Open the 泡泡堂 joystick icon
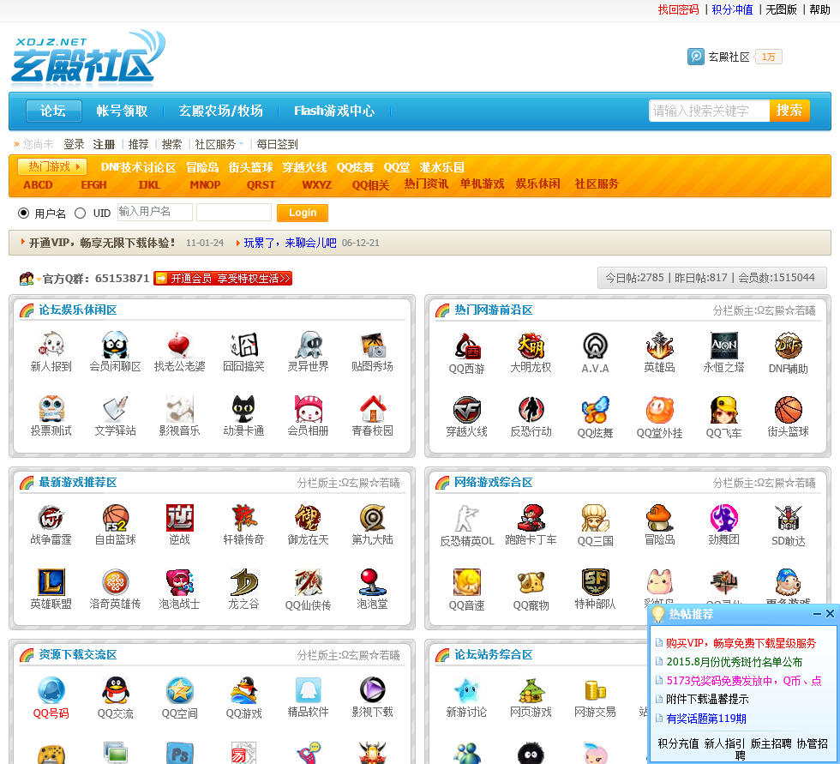The image size is (840, 764). point(372,582)
